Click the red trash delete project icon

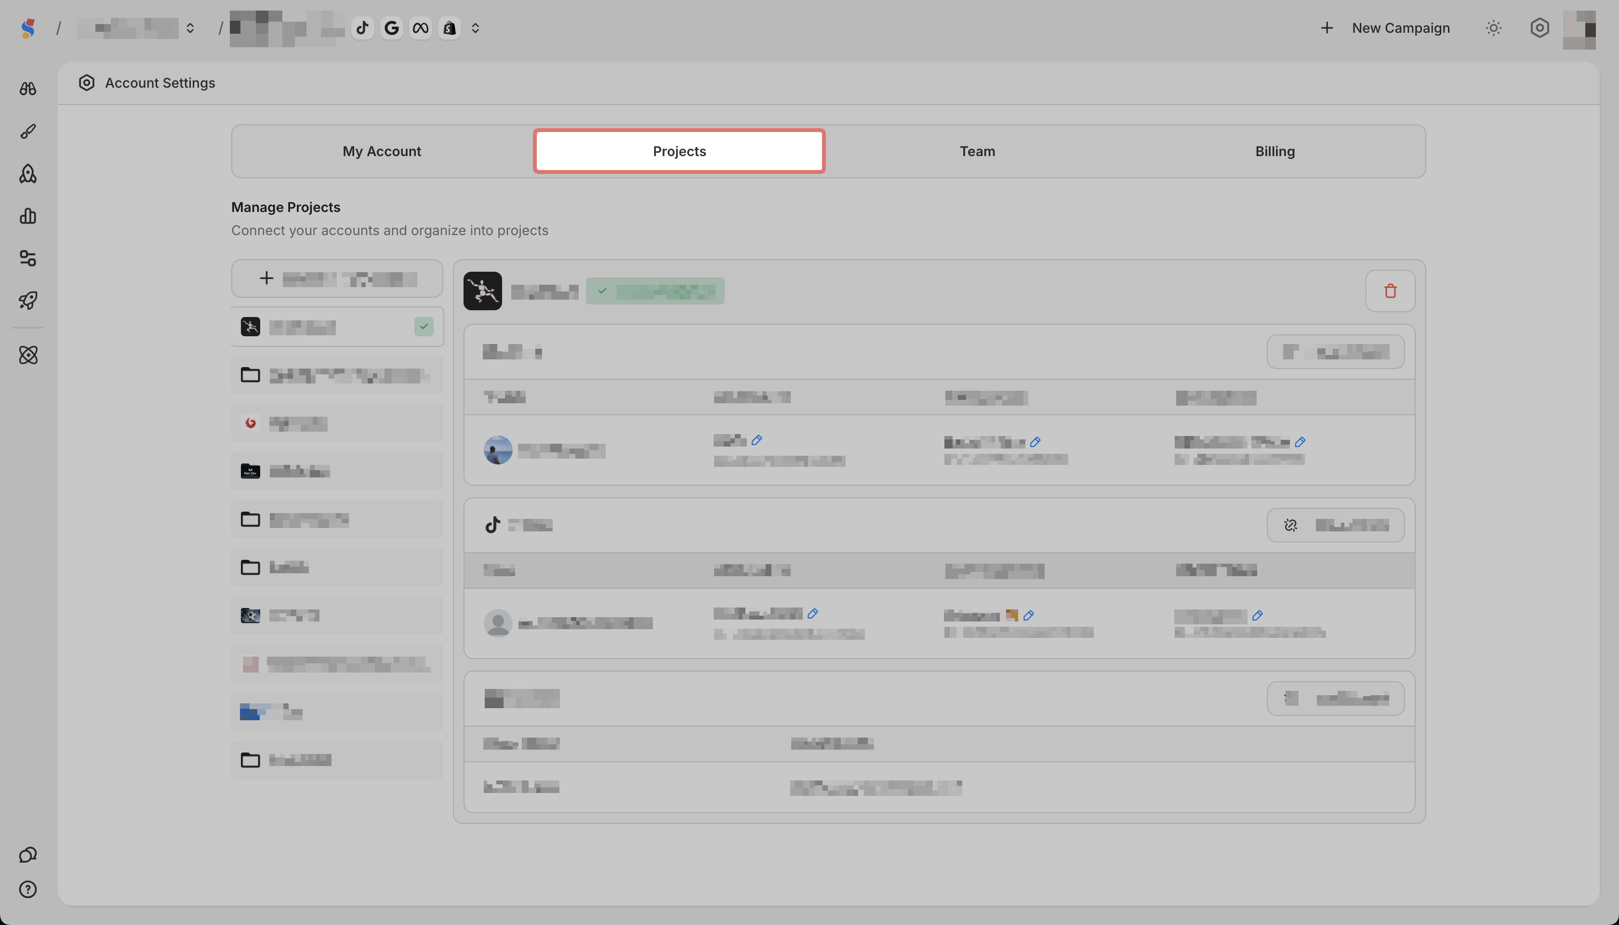(x=1390, y=291)
